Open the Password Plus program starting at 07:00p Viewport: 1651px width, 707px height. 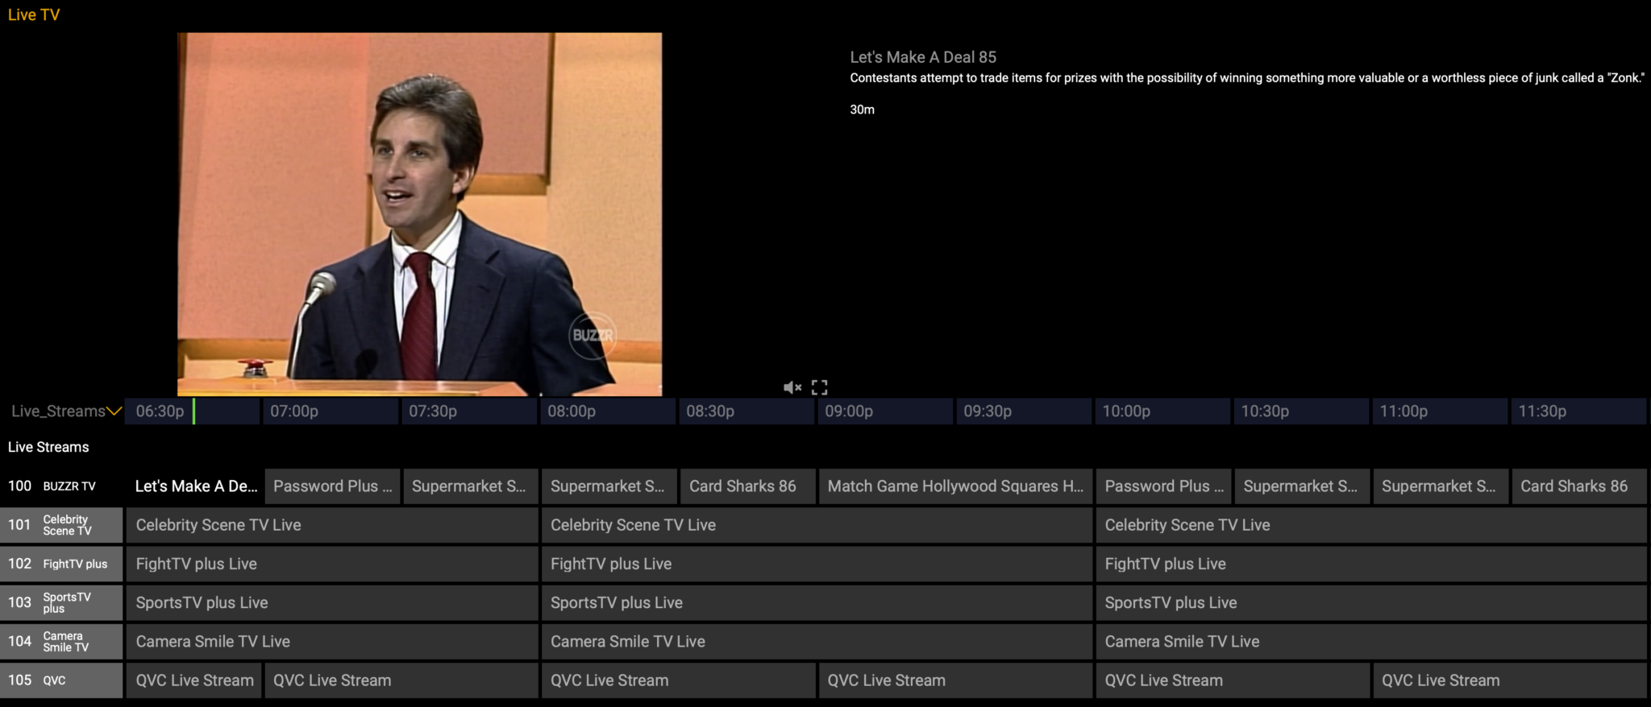332,486
